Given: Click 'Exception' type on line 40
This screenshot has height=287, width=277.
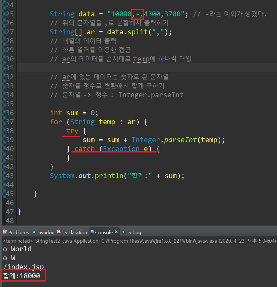Looking at the screenshot, I should point(121,149).
